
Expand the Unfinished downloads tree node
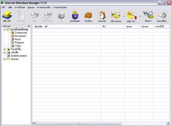[4, 49]
